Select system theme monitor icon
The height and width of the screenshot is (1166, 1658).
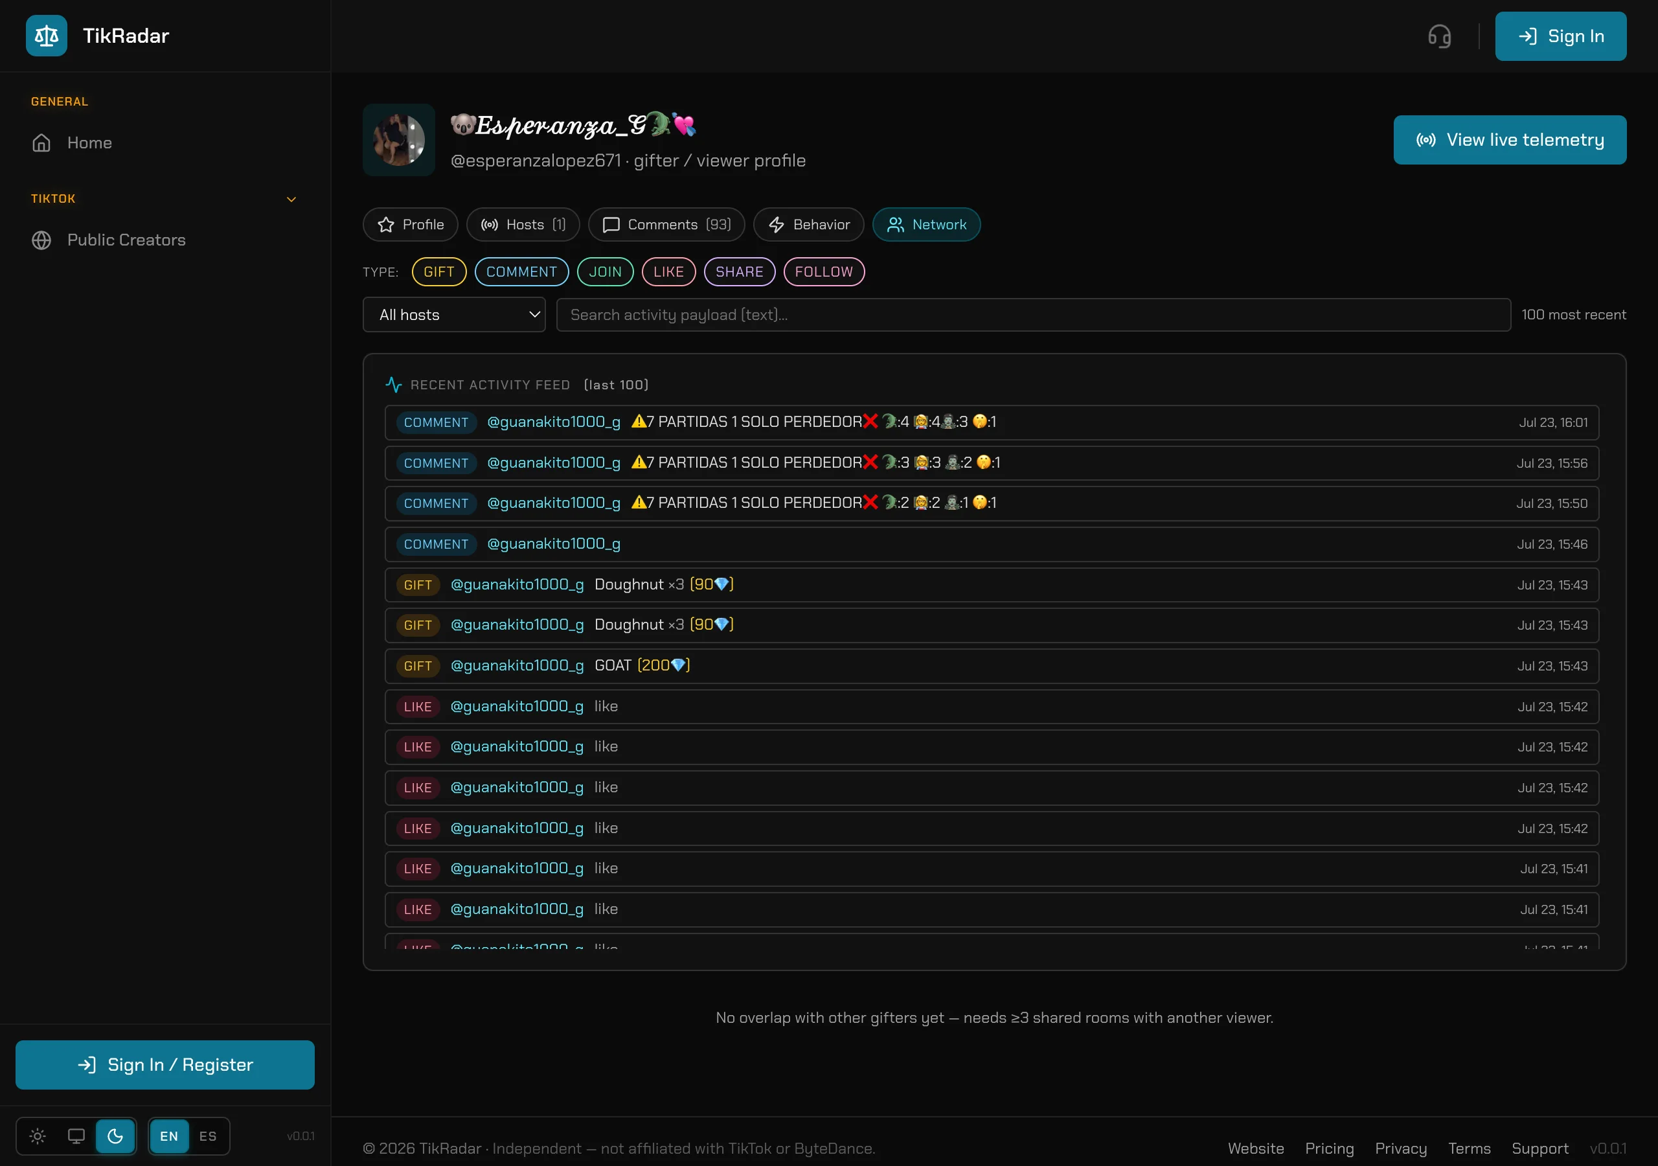pos(76,1136)
